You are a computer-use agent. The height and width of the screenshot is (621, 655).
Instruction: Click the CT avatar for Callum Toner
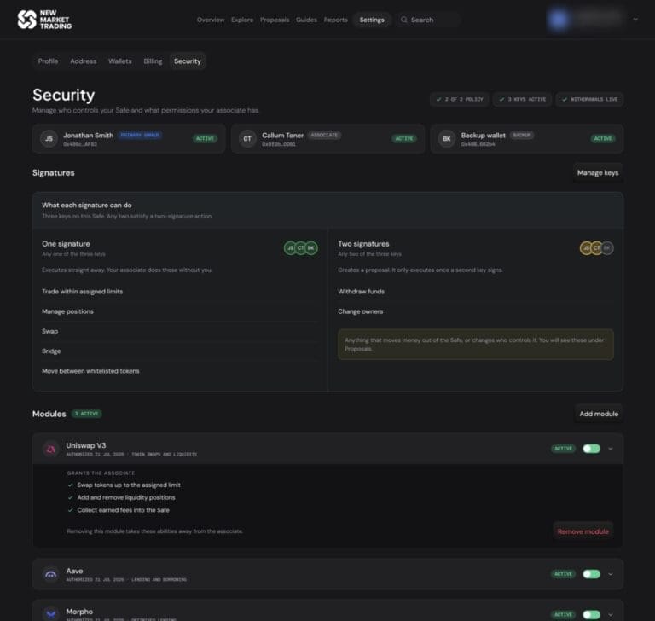[247, 139]
